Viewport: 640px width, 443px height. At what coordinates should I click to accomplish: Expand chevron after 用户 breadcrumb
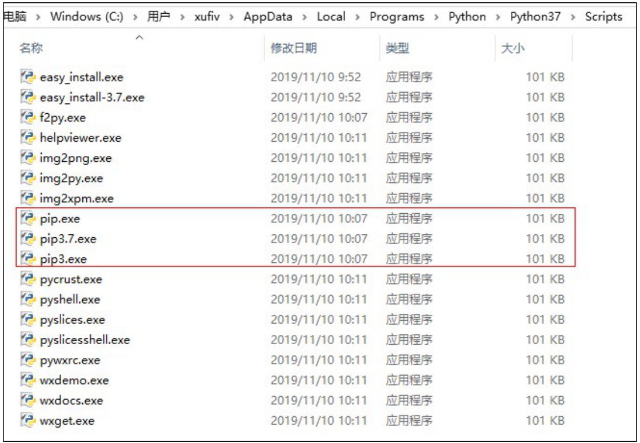pyautogui.click(x=182, y=17)
